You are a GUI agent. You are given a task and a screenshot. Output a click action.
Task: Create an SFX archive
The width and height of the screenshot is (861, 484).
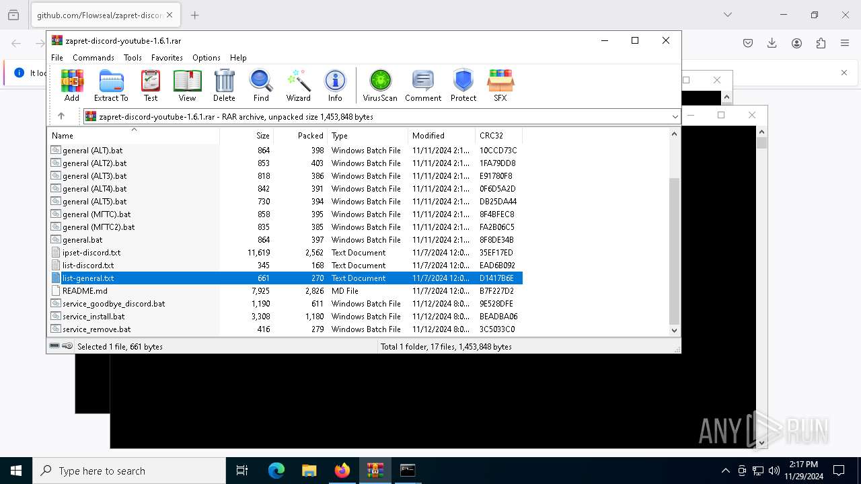(x=500, y=85)
